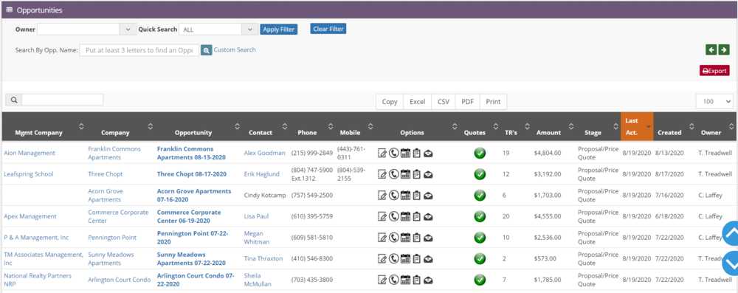Viewport: 738px width, 293px height.
Task: Go to next page with green right arrow
Action: tap(724, 49)
